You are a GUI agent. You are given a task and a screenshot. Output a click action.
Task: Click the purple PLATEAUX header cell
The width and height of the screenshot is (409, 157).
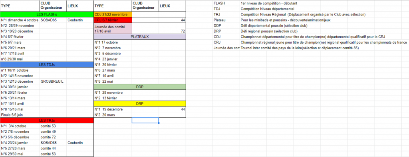coord(139,37)
